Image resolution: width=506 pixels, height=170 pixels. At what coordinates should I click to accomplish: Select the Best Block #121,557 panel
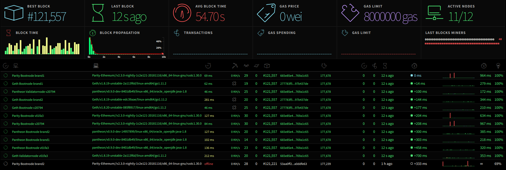tap(42, 13)
